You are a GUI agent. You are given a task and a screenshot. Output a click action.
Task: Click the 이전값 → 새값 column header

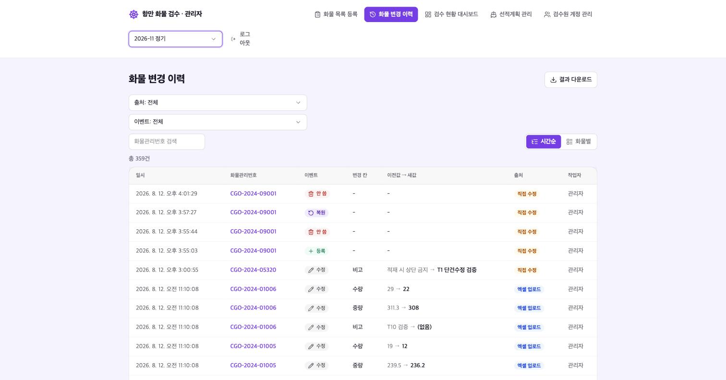(401, 176)
